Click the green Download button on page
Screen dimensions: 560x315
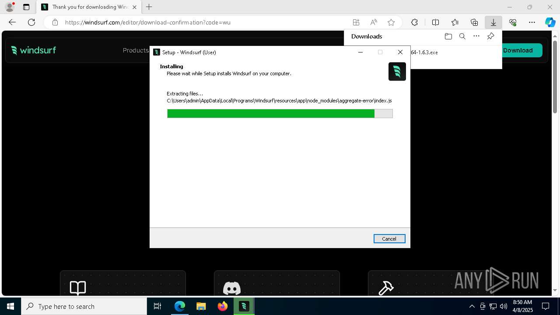518,50
